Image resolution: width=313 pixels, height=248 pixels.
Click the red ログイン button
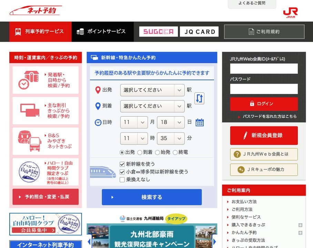point(264,104)
